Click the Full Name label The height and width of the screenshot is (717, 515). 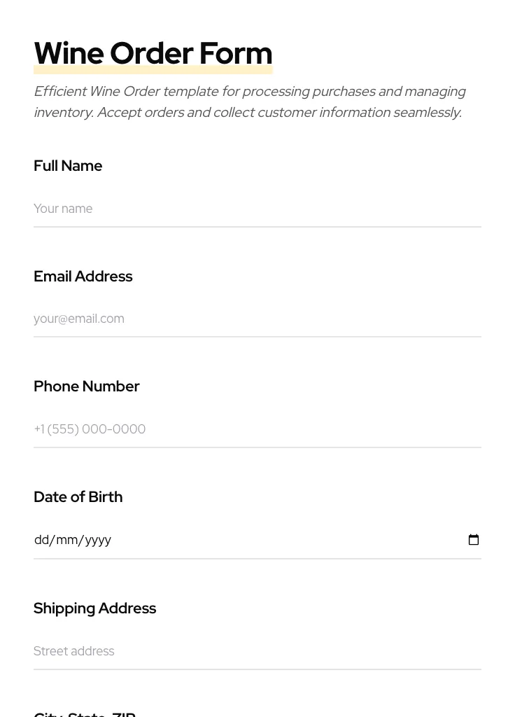(68, 166)
